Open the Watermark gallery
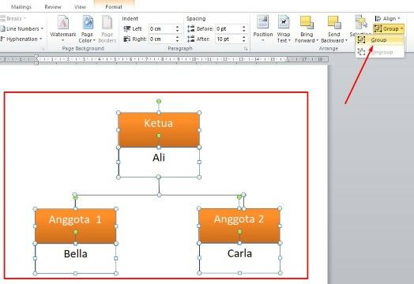Viewport: 414px width, 284px height. pyautogui.click(x=63, y=28)
